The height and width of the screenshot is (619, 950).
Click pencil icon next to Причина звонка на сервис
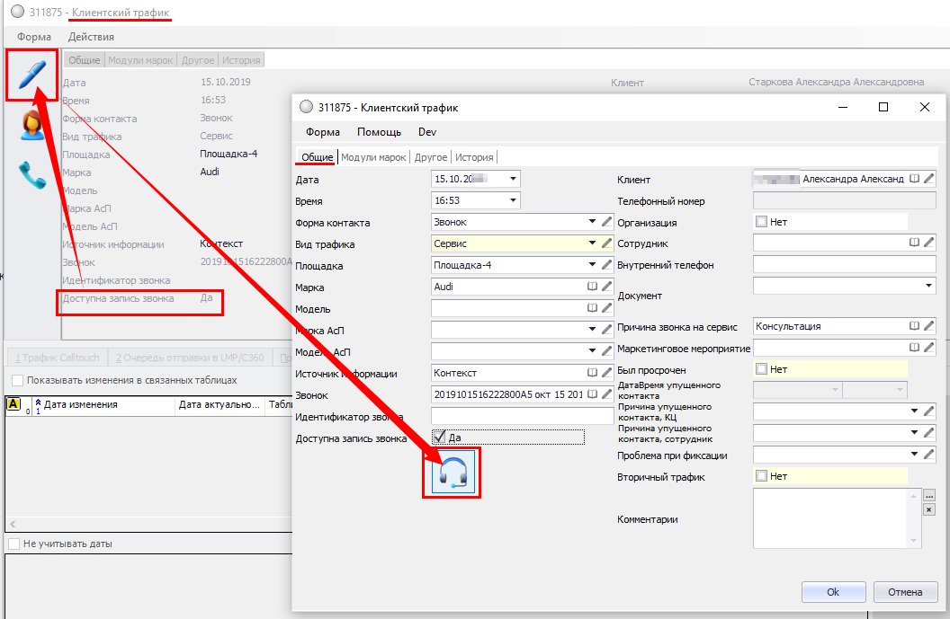tap(929, 326)
